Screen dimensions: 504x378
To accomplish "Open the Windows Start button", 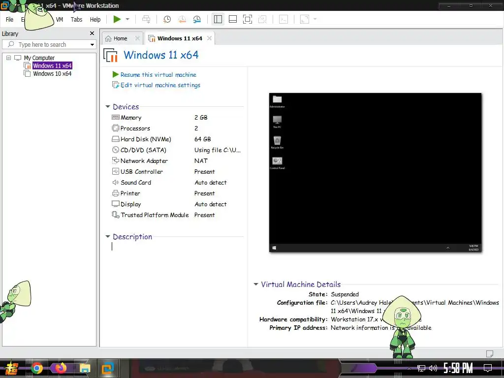I will pyautogui.click(x=12, y=368).
